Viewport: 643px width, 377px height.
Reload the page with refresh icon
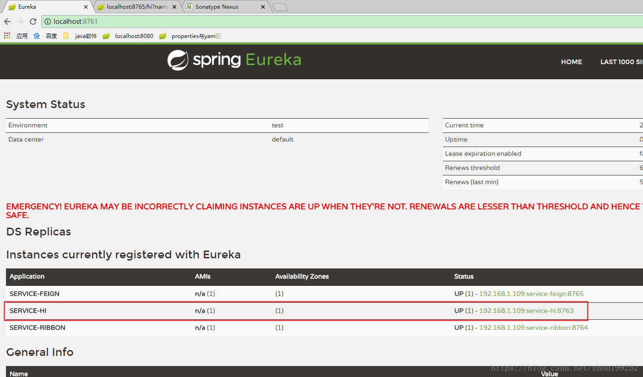click(33, 22)
